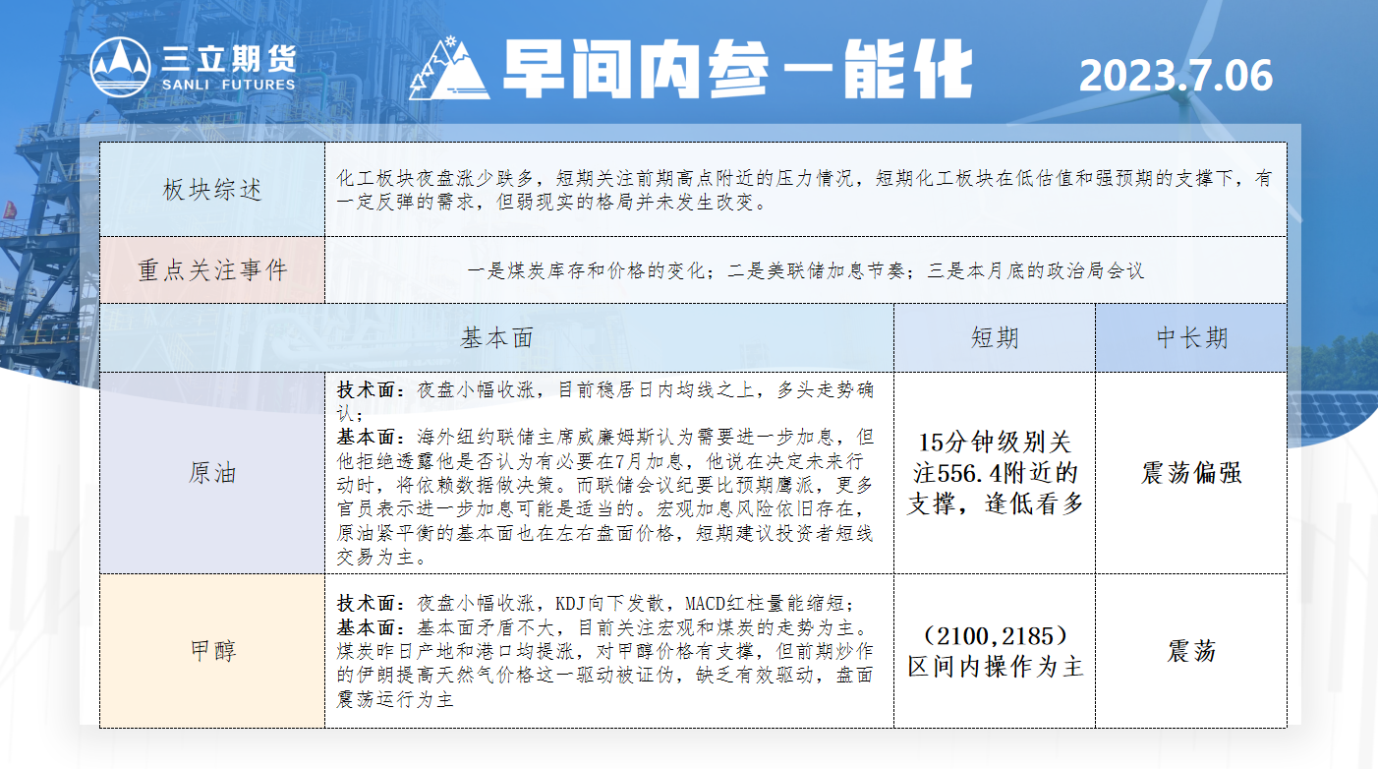The height and width of the screenshot is (769, 1378).
Task: Select the 甲醇 row label
Action: [212, 650]
